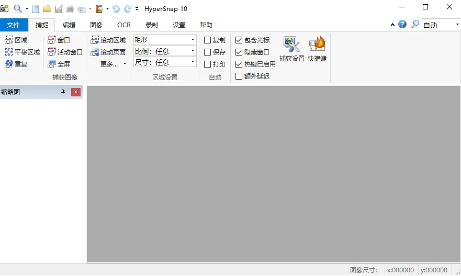
Task: Enable the 额外延迟 extra delay checkbox
Action: pos(239,76)
